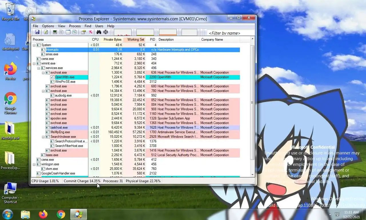This screenshot has height=220, width=366.
Task: Select the dwm.exe process
Action: [136, 169]
